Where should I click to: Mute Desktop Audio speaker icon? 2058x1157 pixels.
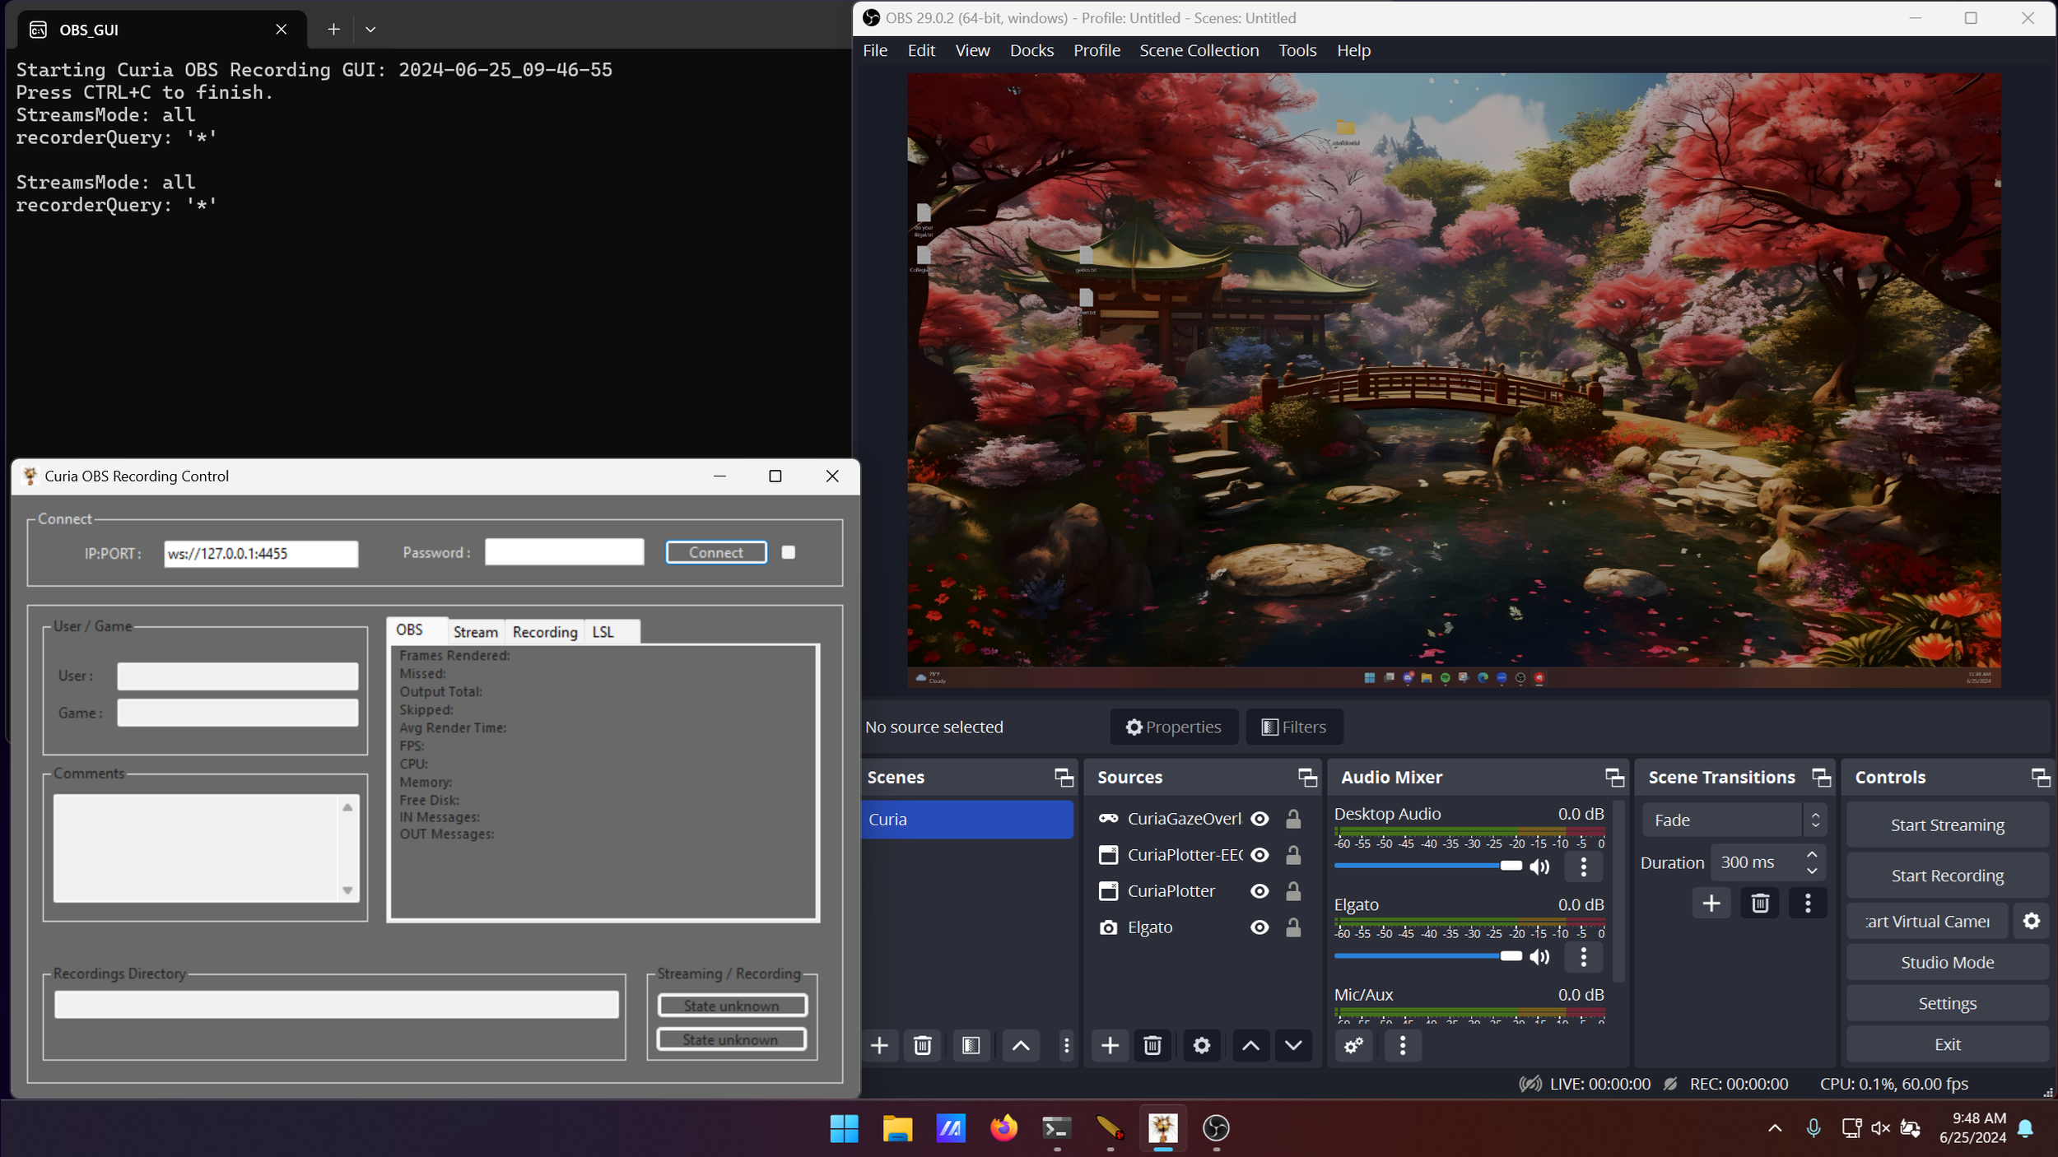click(1539, 867)
